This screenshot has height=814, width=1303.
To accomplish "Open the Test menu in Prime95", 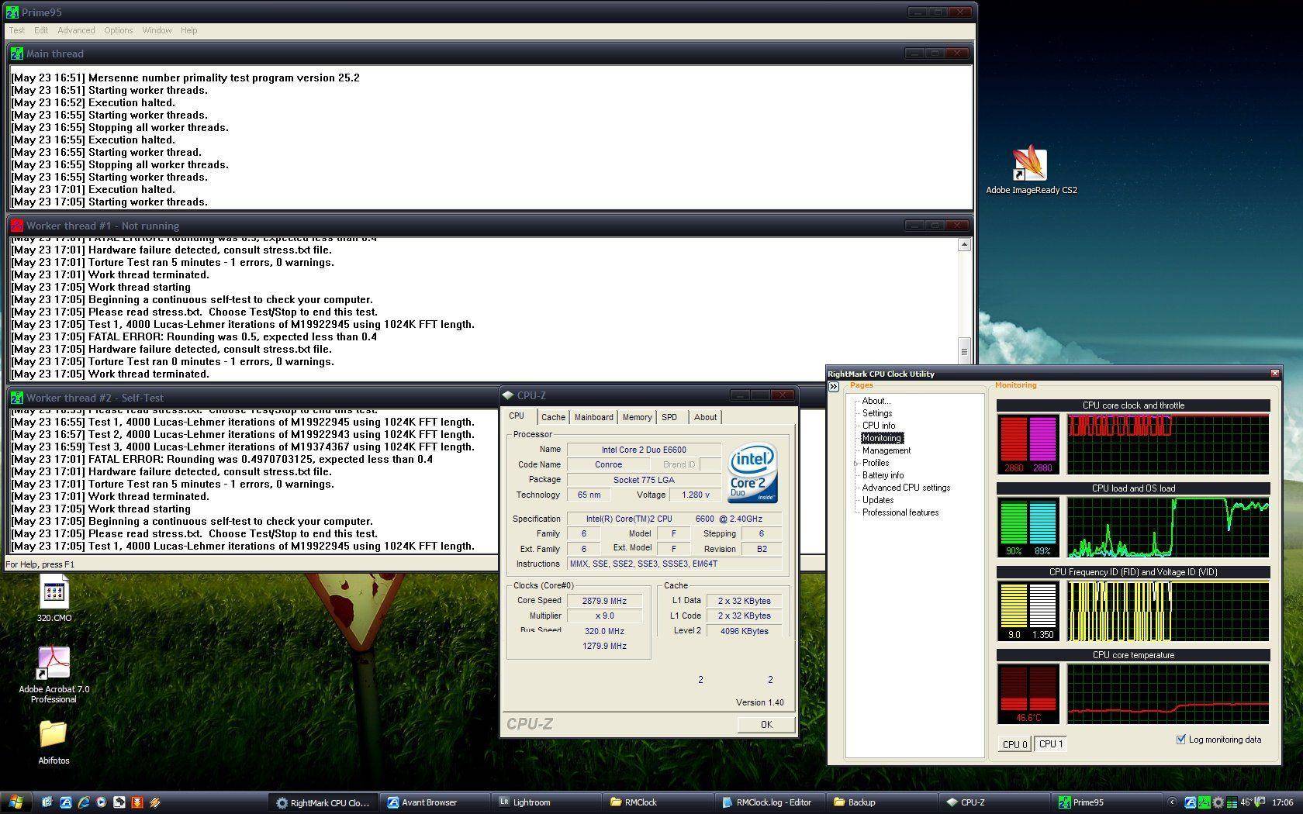I will click(16, 30).
